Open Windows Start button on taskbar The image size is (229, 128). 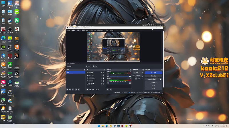pyautogui.click(x=99, y=126)
